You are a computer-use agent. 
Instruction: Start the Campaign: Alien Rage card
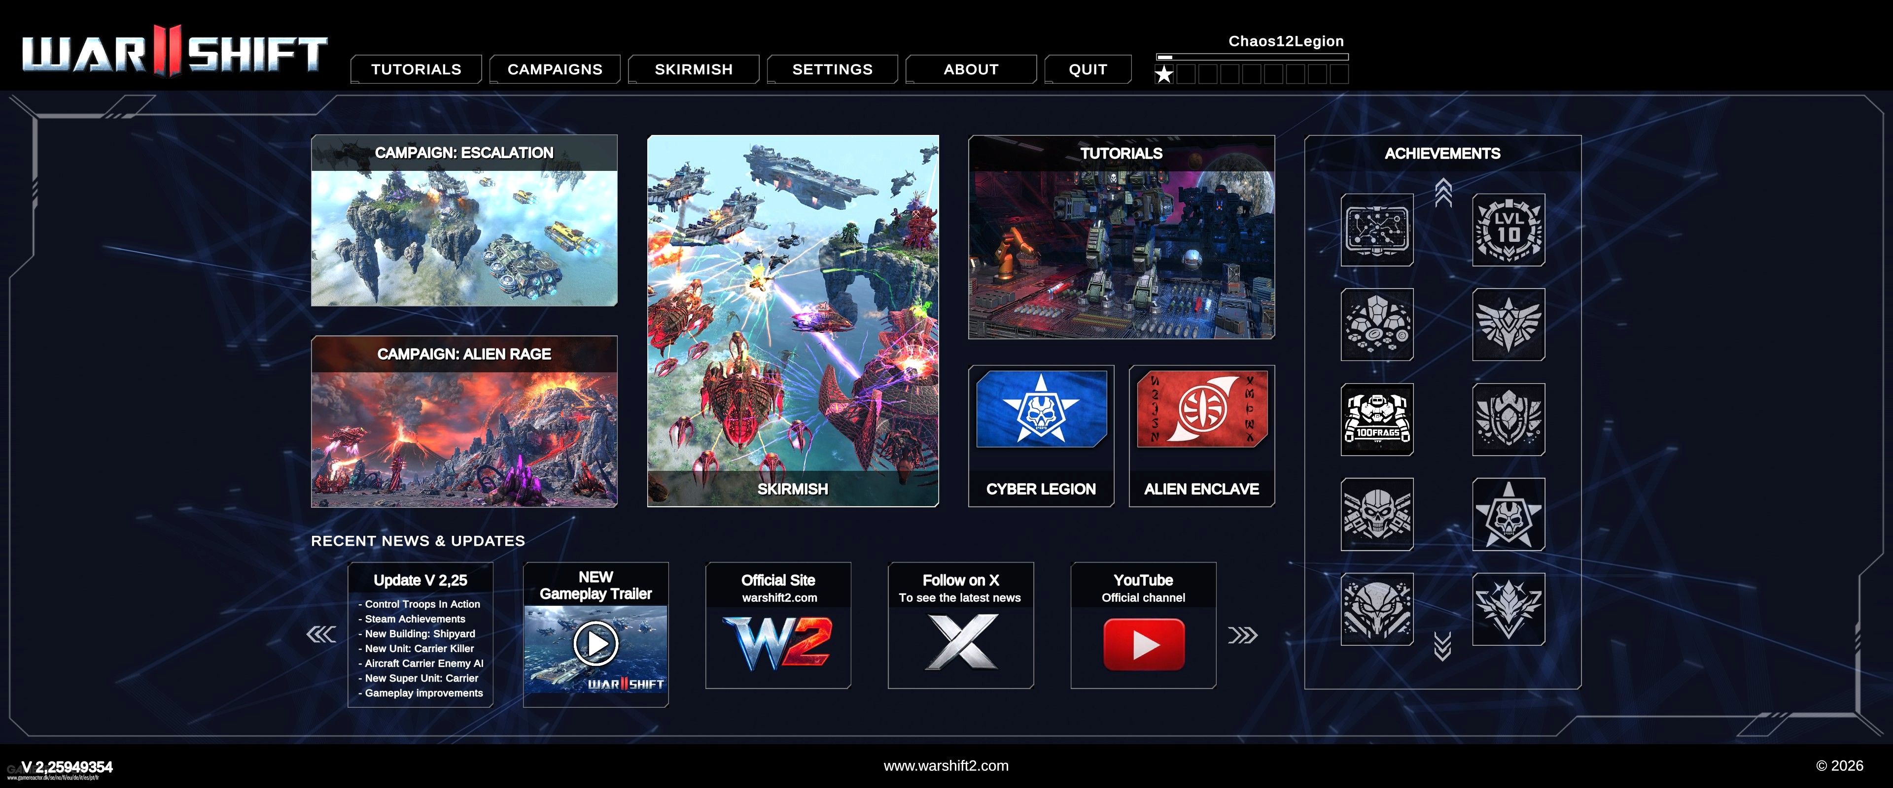click(x=464, y=422)
